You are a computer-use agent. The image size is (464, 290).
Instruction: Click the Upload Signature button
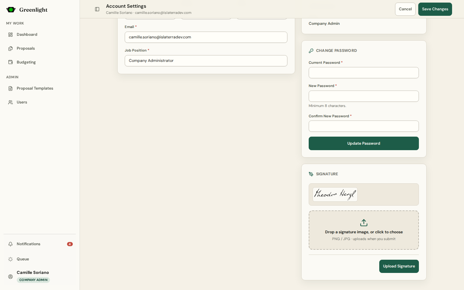[x=399, y=266]
